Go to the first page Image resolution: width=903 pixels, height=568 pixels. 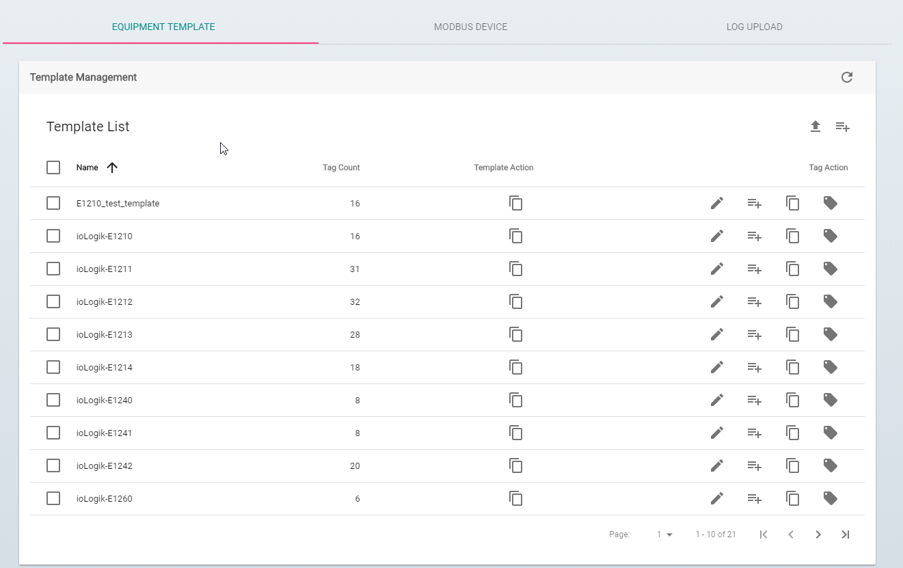[764, 535]
